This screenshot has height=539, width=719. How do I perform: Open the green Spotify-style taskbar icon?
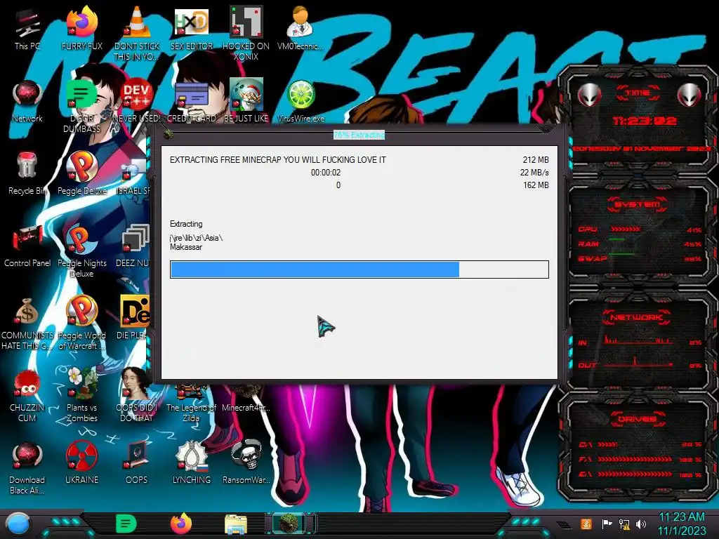[x=126, y=524]
